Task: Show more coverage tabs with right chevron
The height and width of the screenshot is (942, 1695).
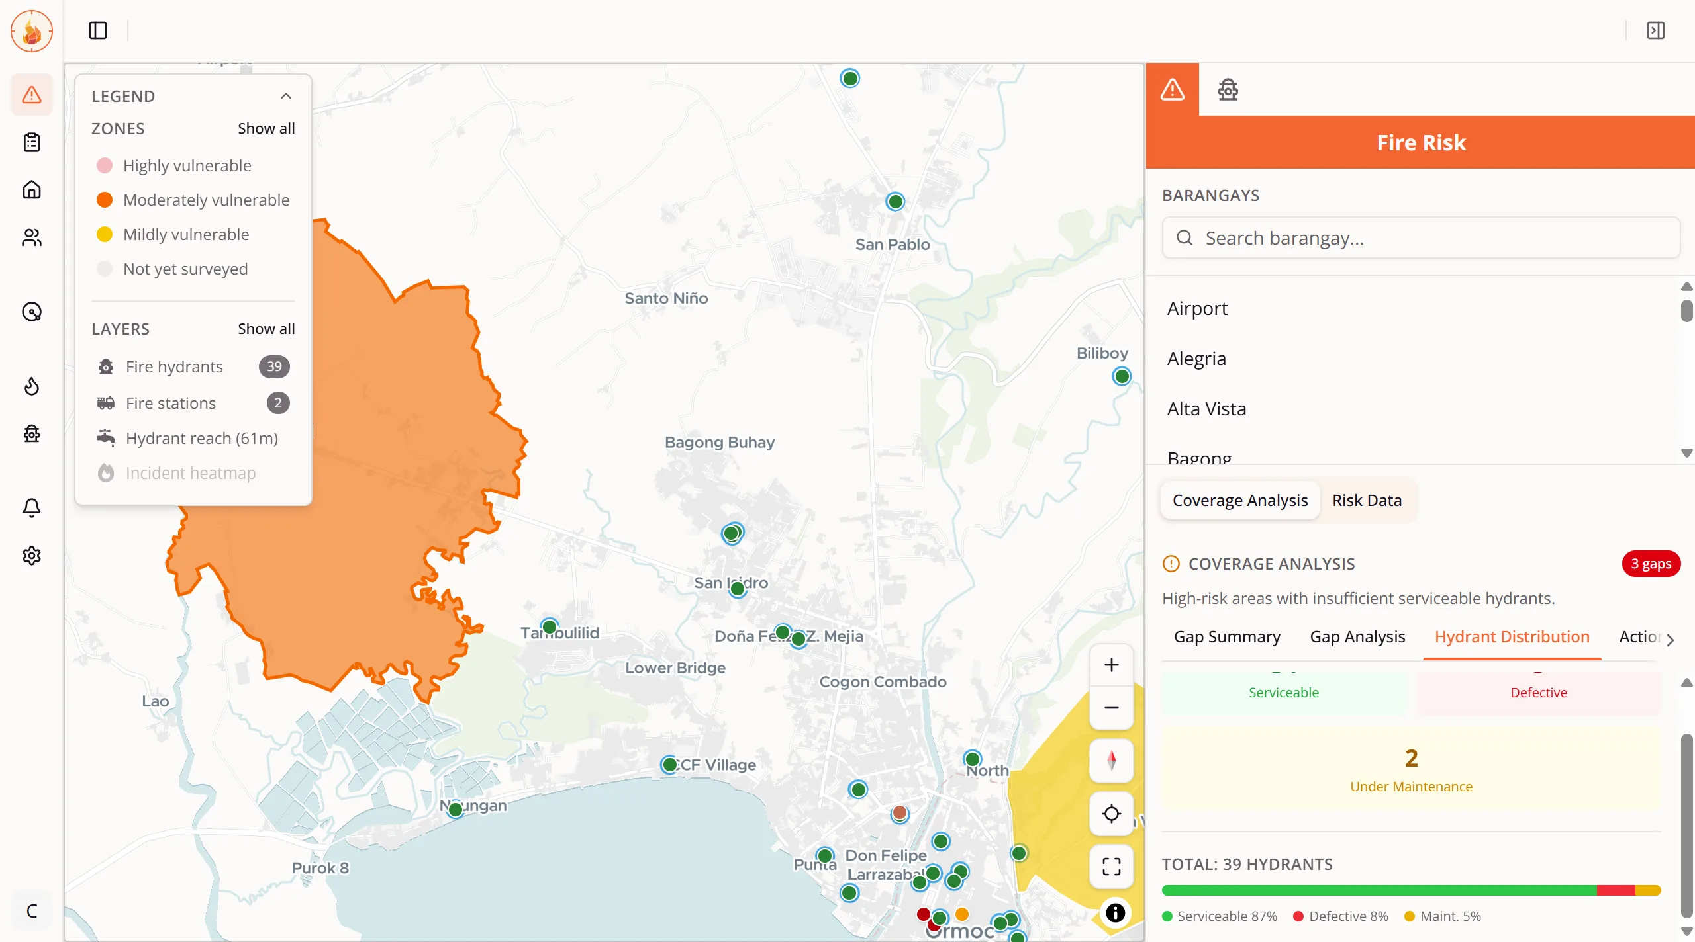Action: (1671, 640)
